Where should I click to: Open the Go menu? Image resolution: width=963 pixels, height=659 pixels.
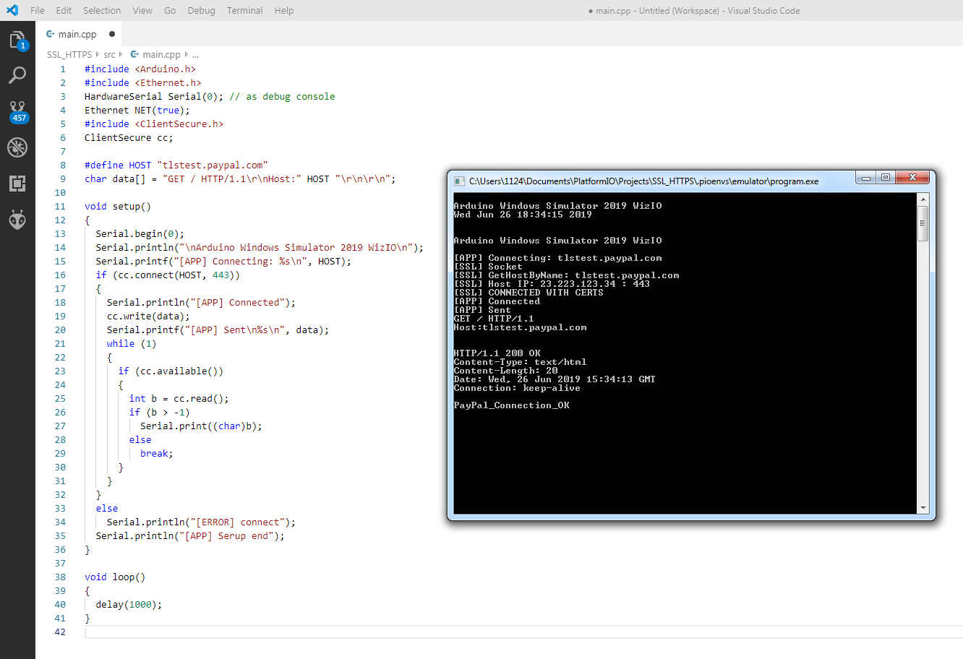pyautogui.click(x=170, y=10)
